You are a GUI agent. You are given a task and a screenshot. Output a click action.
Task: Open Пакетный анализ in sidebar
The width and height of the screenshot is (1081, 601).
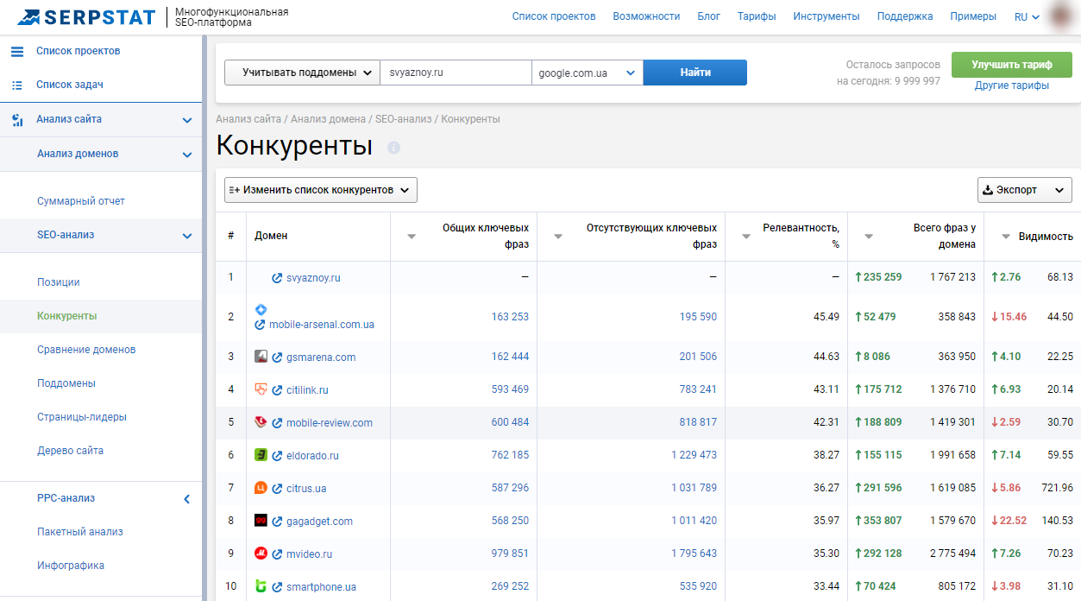pyautogui.click(x=80, y=532)
